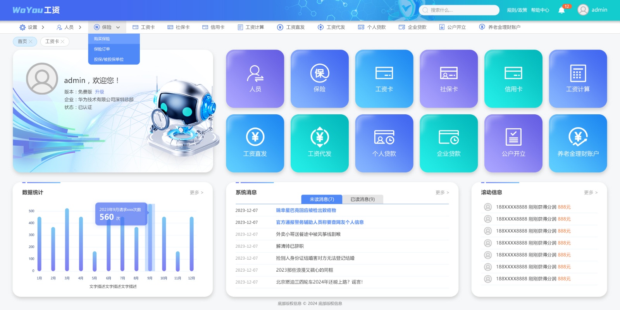Image resolution: width=620 pixels, height=310 pixels.
Task: Select 购买保险 from the 保险 dropdown
Action: pos(114,39)
